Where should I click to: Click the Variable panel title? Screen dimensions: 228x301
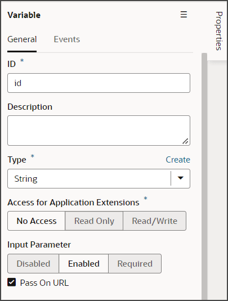(x=24, y=15)
